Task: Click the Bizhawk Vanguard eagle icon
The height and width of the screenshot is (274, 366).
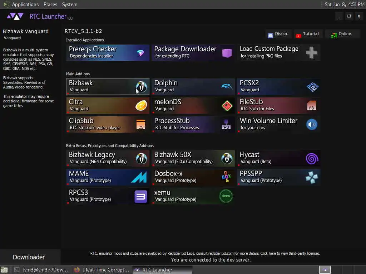Action: click(141, 87)
